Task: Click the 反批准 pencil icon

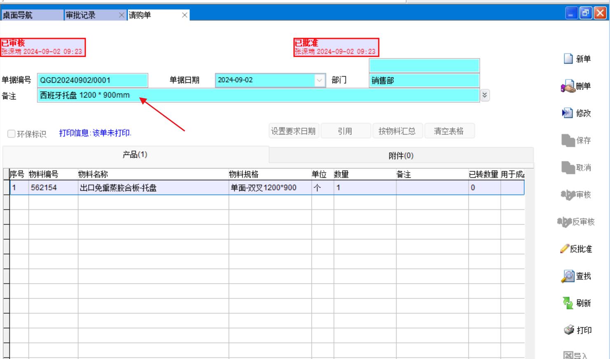Action: [x=564, y=249]
